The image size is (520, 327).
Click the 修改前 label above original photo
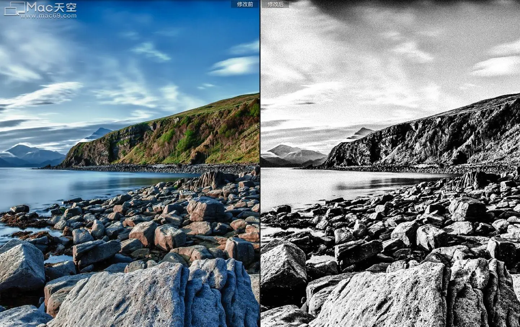pos(245,4)
